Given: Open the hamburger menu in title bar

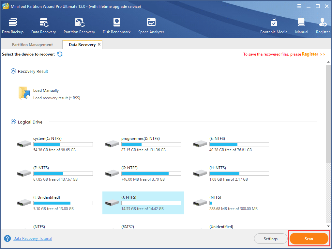Looking at the screenshot, I should tap(299, 6).
